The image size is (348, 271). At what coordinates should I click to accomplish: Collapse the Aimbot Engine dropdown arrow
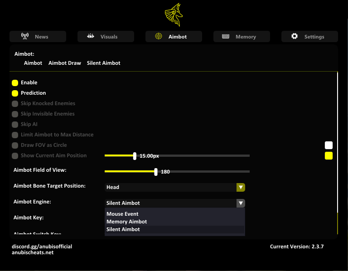click(x=241, y=203)
